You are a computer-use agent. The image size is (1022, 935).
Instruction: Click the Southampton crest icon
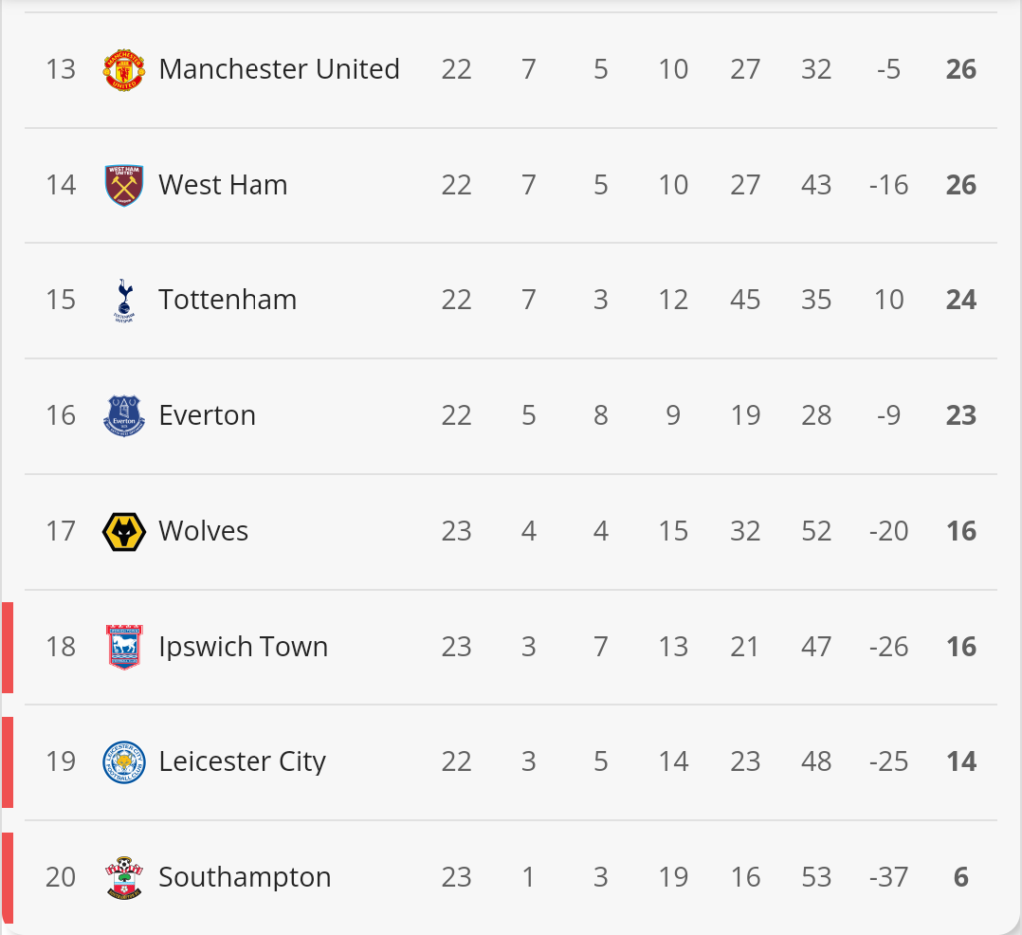pyautogui.click(x=124, y=878)
